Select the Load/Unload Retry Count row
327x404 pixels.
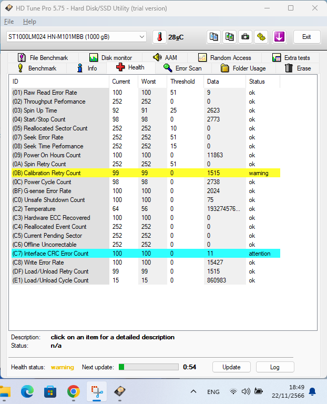coord(146,271)
